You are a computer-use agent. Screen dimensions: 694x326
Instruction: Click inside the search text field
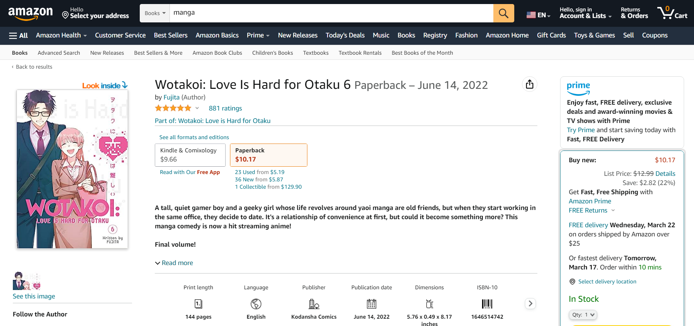[x=330, y=13]
